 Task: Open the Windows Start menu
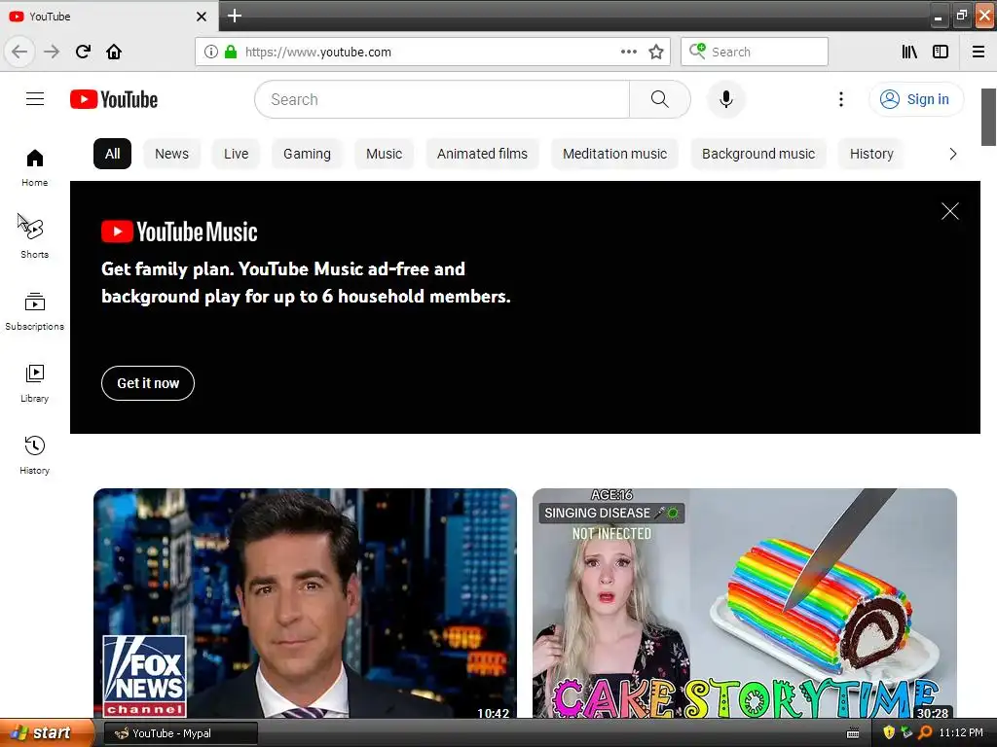click(47, 733)
